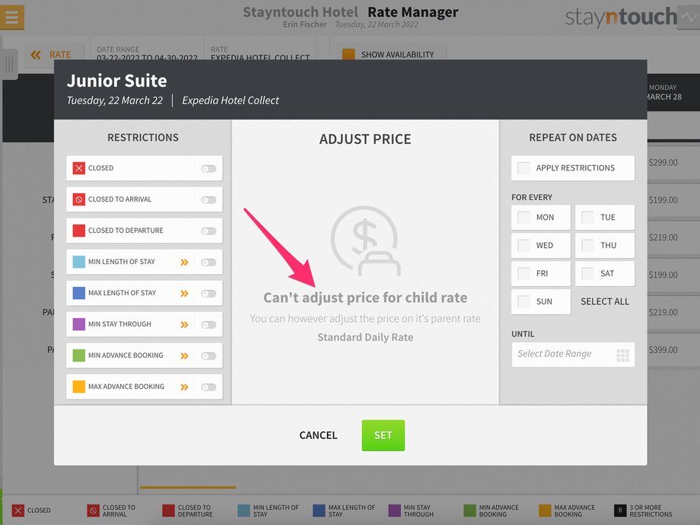The height and width of the screenshot is (525, 700).
Task: Check the THU day checkbox
Action: point(588,246)
